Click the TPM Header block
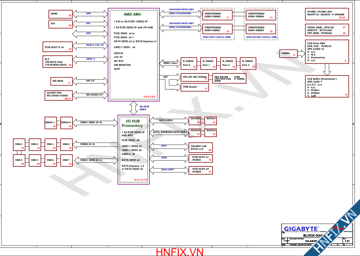The width and height of the screenshot is (360, 256). (x=194, y=87)
